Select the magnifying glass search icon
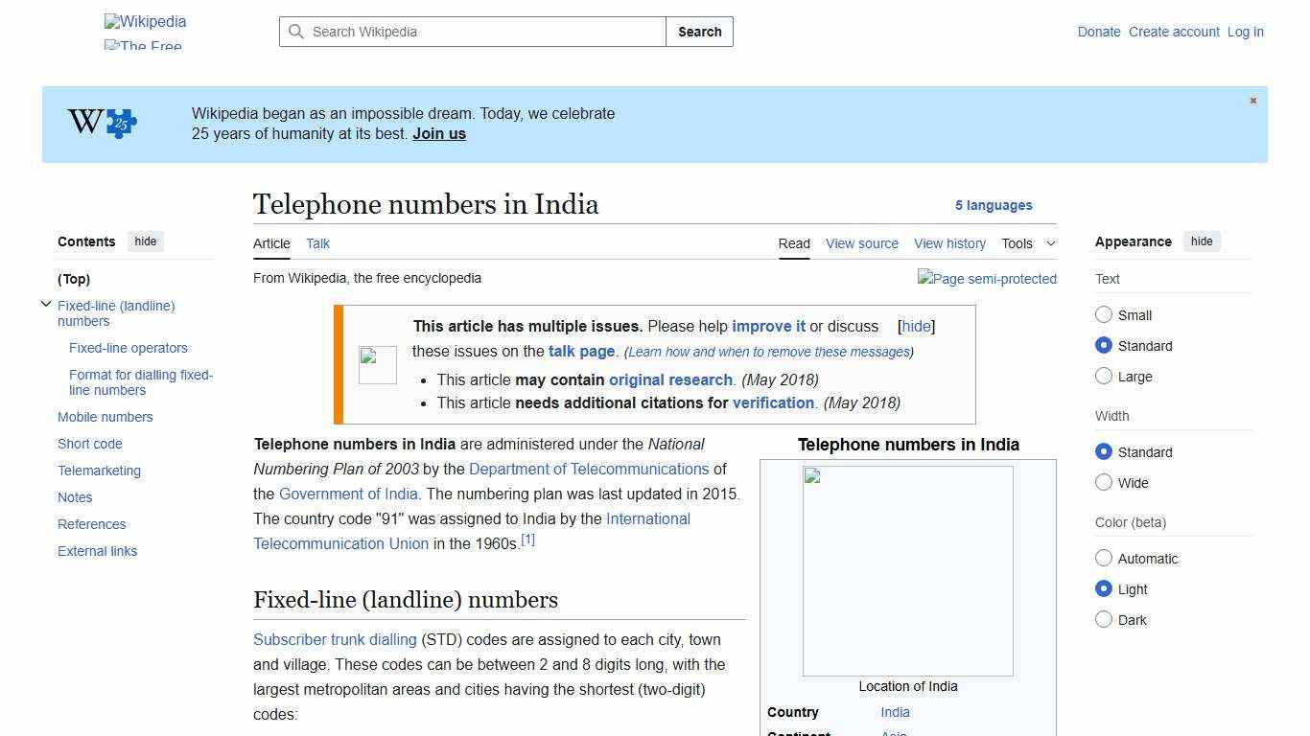Image resolution: width=1310 pixels, height=736 pixels. (297, 32)
